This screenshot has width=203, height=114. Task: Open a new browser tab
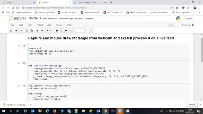tap(111, 3)
